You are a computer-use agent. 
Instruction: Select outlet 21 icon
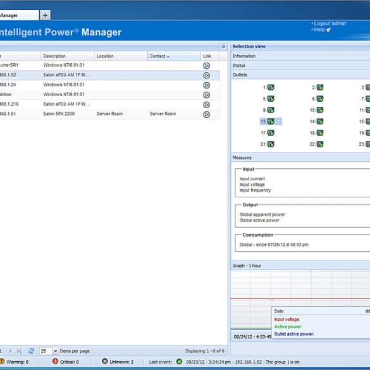271,144
